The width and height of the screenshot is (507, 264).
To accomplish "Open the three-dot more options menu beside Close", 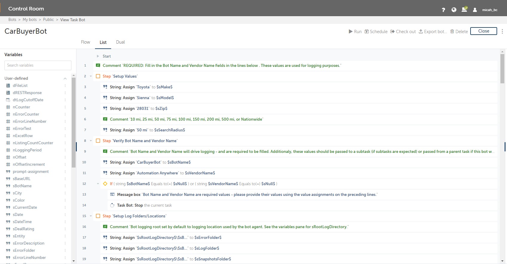I will tap(502, 31).
